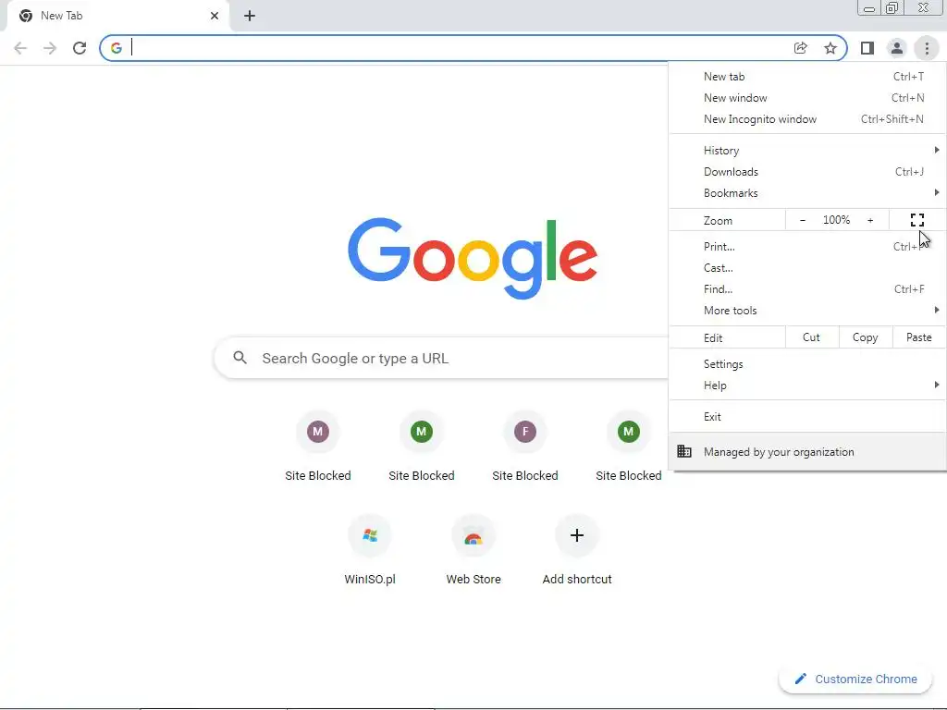Click the Search Google or type a URL box
The image size is (947, 710).
click(x=441, y=358)
